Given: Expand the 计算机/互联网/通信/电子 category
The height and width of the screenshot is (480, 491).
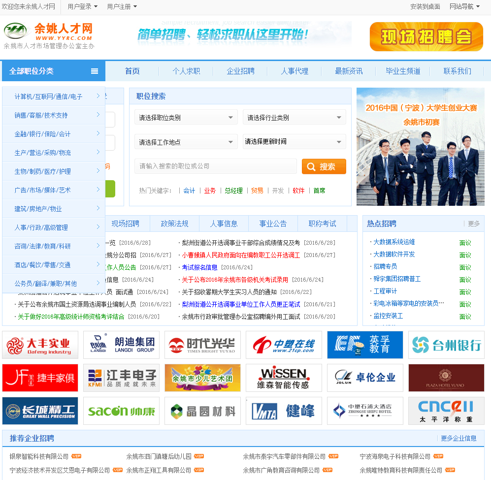Looking at the screenshot, I should click(x=54, y=96).
